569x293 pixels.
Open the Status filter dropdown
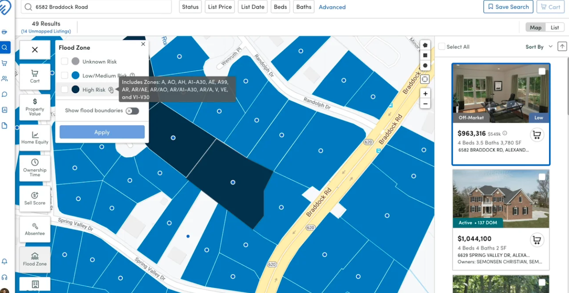click(190, 7)
